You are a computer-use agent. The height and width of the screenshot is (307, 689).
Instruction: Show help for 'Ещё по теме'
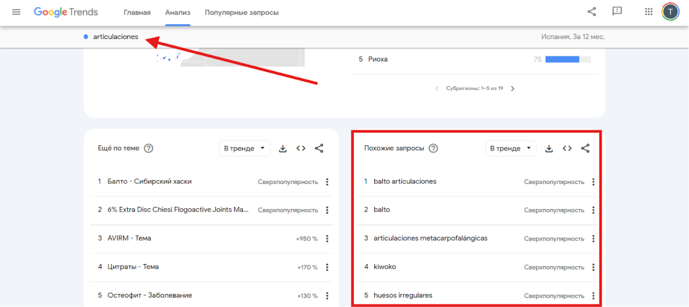point(149,148)
